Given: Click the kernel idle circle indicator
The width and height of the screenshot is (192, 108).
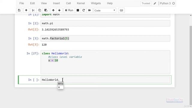Looking at the screenshot, I should (x=173, y=3).
